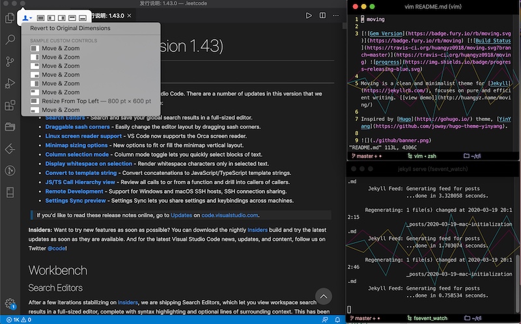Select the full-window layout preset icon
The height and width of the screenshot is (324, 521).
[40, 18]
